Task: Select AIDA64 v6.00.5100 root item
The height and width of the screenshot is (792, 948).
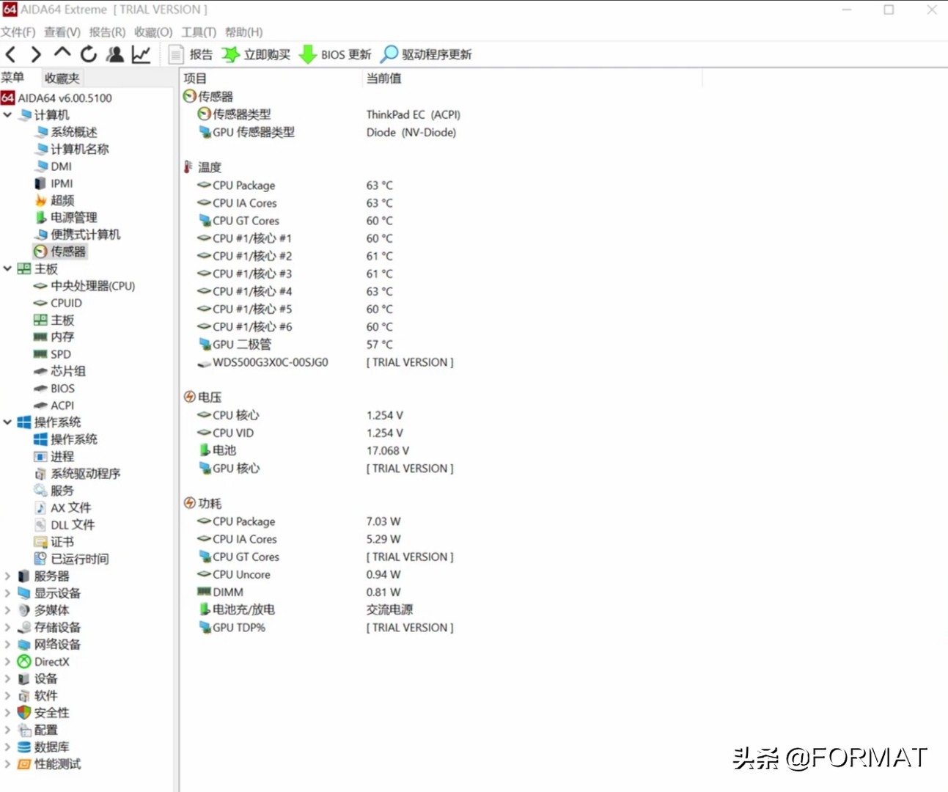Action: click(x=56, y=98)
